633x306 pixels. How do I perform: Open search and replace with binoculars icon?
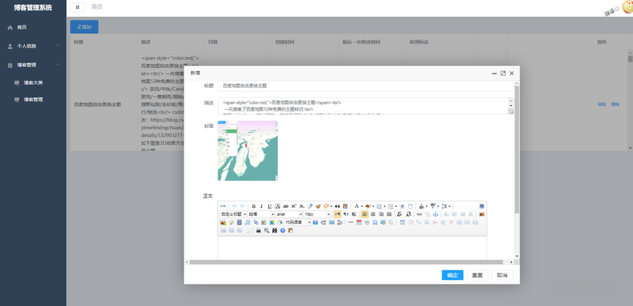click(x=275, y=230)
